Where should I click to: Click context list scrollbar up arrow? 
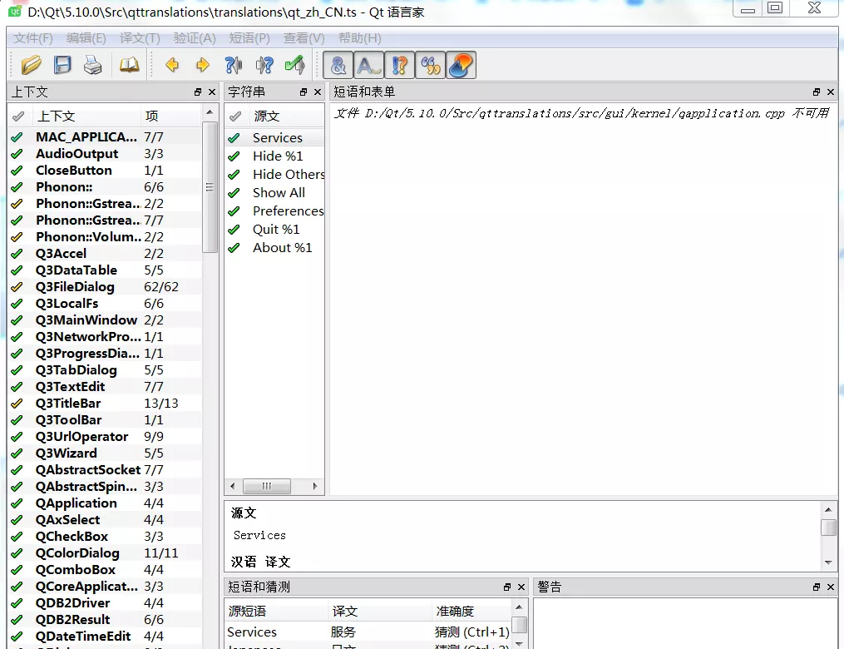[210, 112]
